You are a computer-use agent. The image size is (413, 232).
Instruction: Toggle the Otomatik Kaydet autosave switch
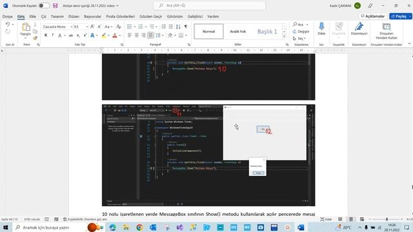[x=44, y=6]
